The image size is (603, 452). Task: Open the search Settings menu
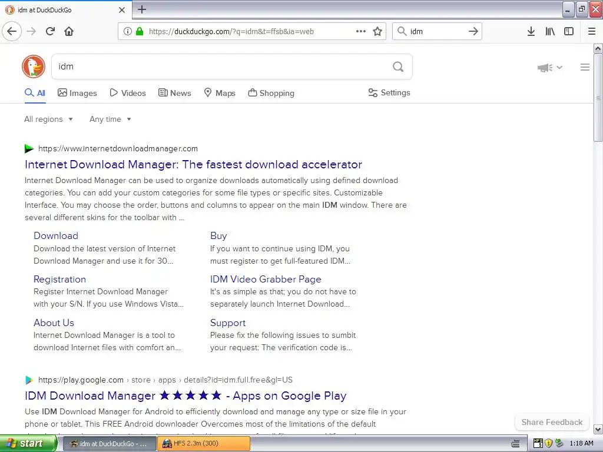click(x=389, y=92)
